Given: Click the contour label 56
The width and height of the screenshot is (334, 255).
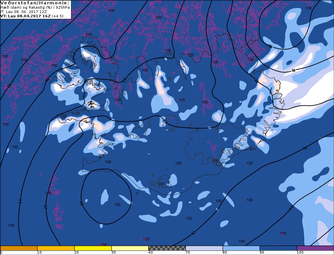Looking at the screenshot, I should point(270,46).
